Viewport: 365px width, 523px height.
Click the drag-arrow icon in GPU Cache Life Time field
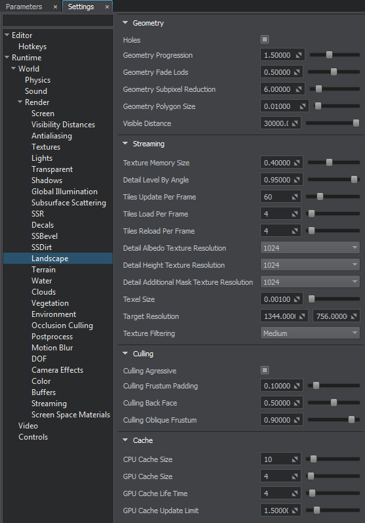click(x=295, y=493)
